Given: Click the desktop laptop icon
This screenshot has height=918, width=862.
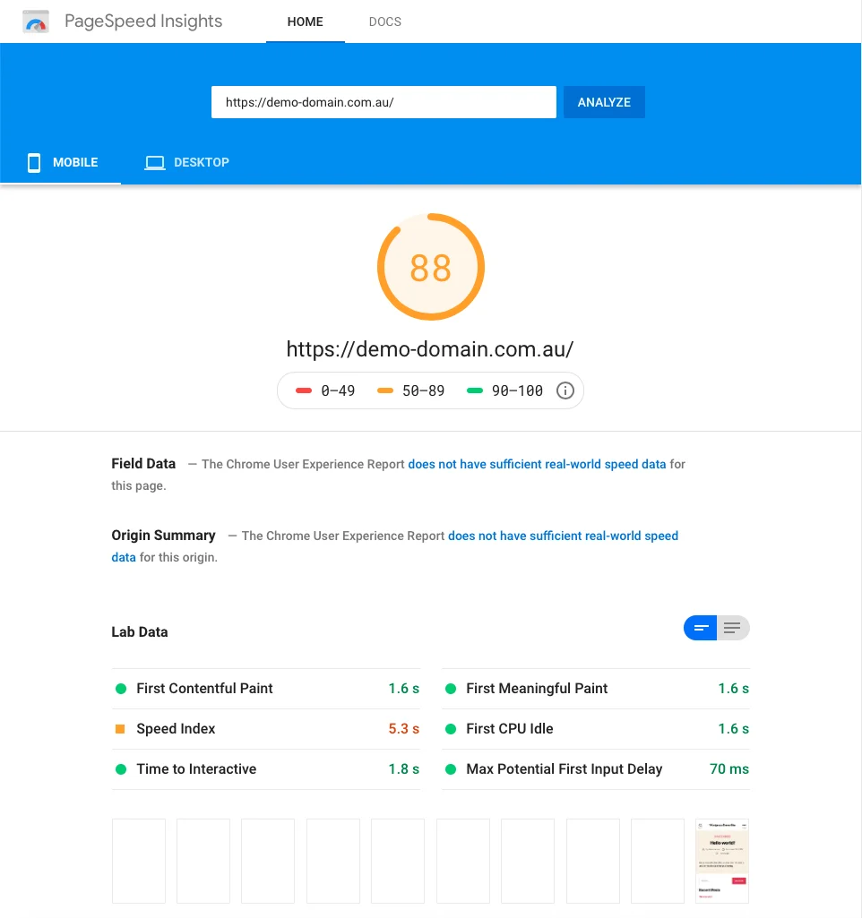Looking at the screenshot, I should pyautogui.click(x=155, y=163).
